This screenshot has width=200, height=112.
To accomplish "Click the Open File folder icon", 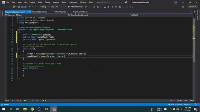I will [19, 7].
